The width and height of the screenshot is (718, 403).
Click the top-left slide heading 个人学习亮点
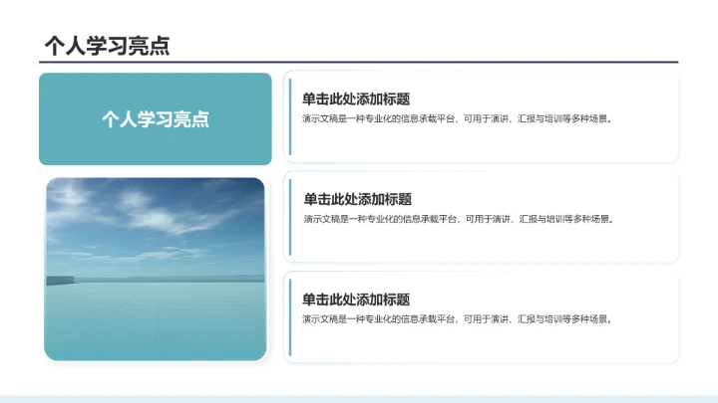107,45
